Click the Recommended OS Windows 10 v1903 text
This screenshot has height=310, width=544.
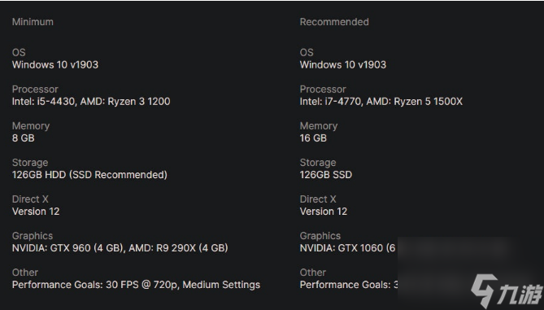coord(343,64)
